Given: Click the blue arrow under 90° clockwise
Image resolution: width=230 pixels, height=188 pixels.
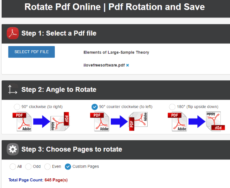Looking at the screenshot, I should [x=42, y=121].
